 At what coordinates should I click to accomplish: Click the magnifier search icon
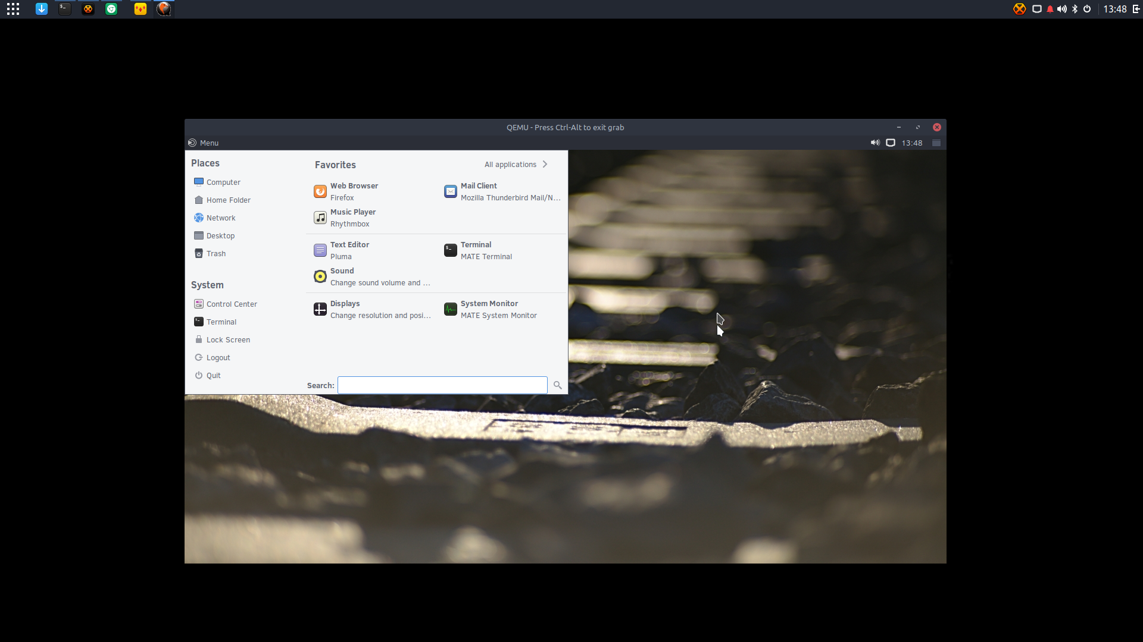[x=558, y=385]
